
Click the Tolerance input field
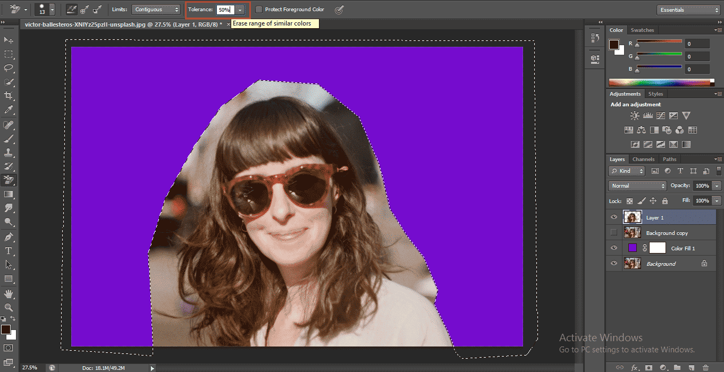(x=225, y=10)
